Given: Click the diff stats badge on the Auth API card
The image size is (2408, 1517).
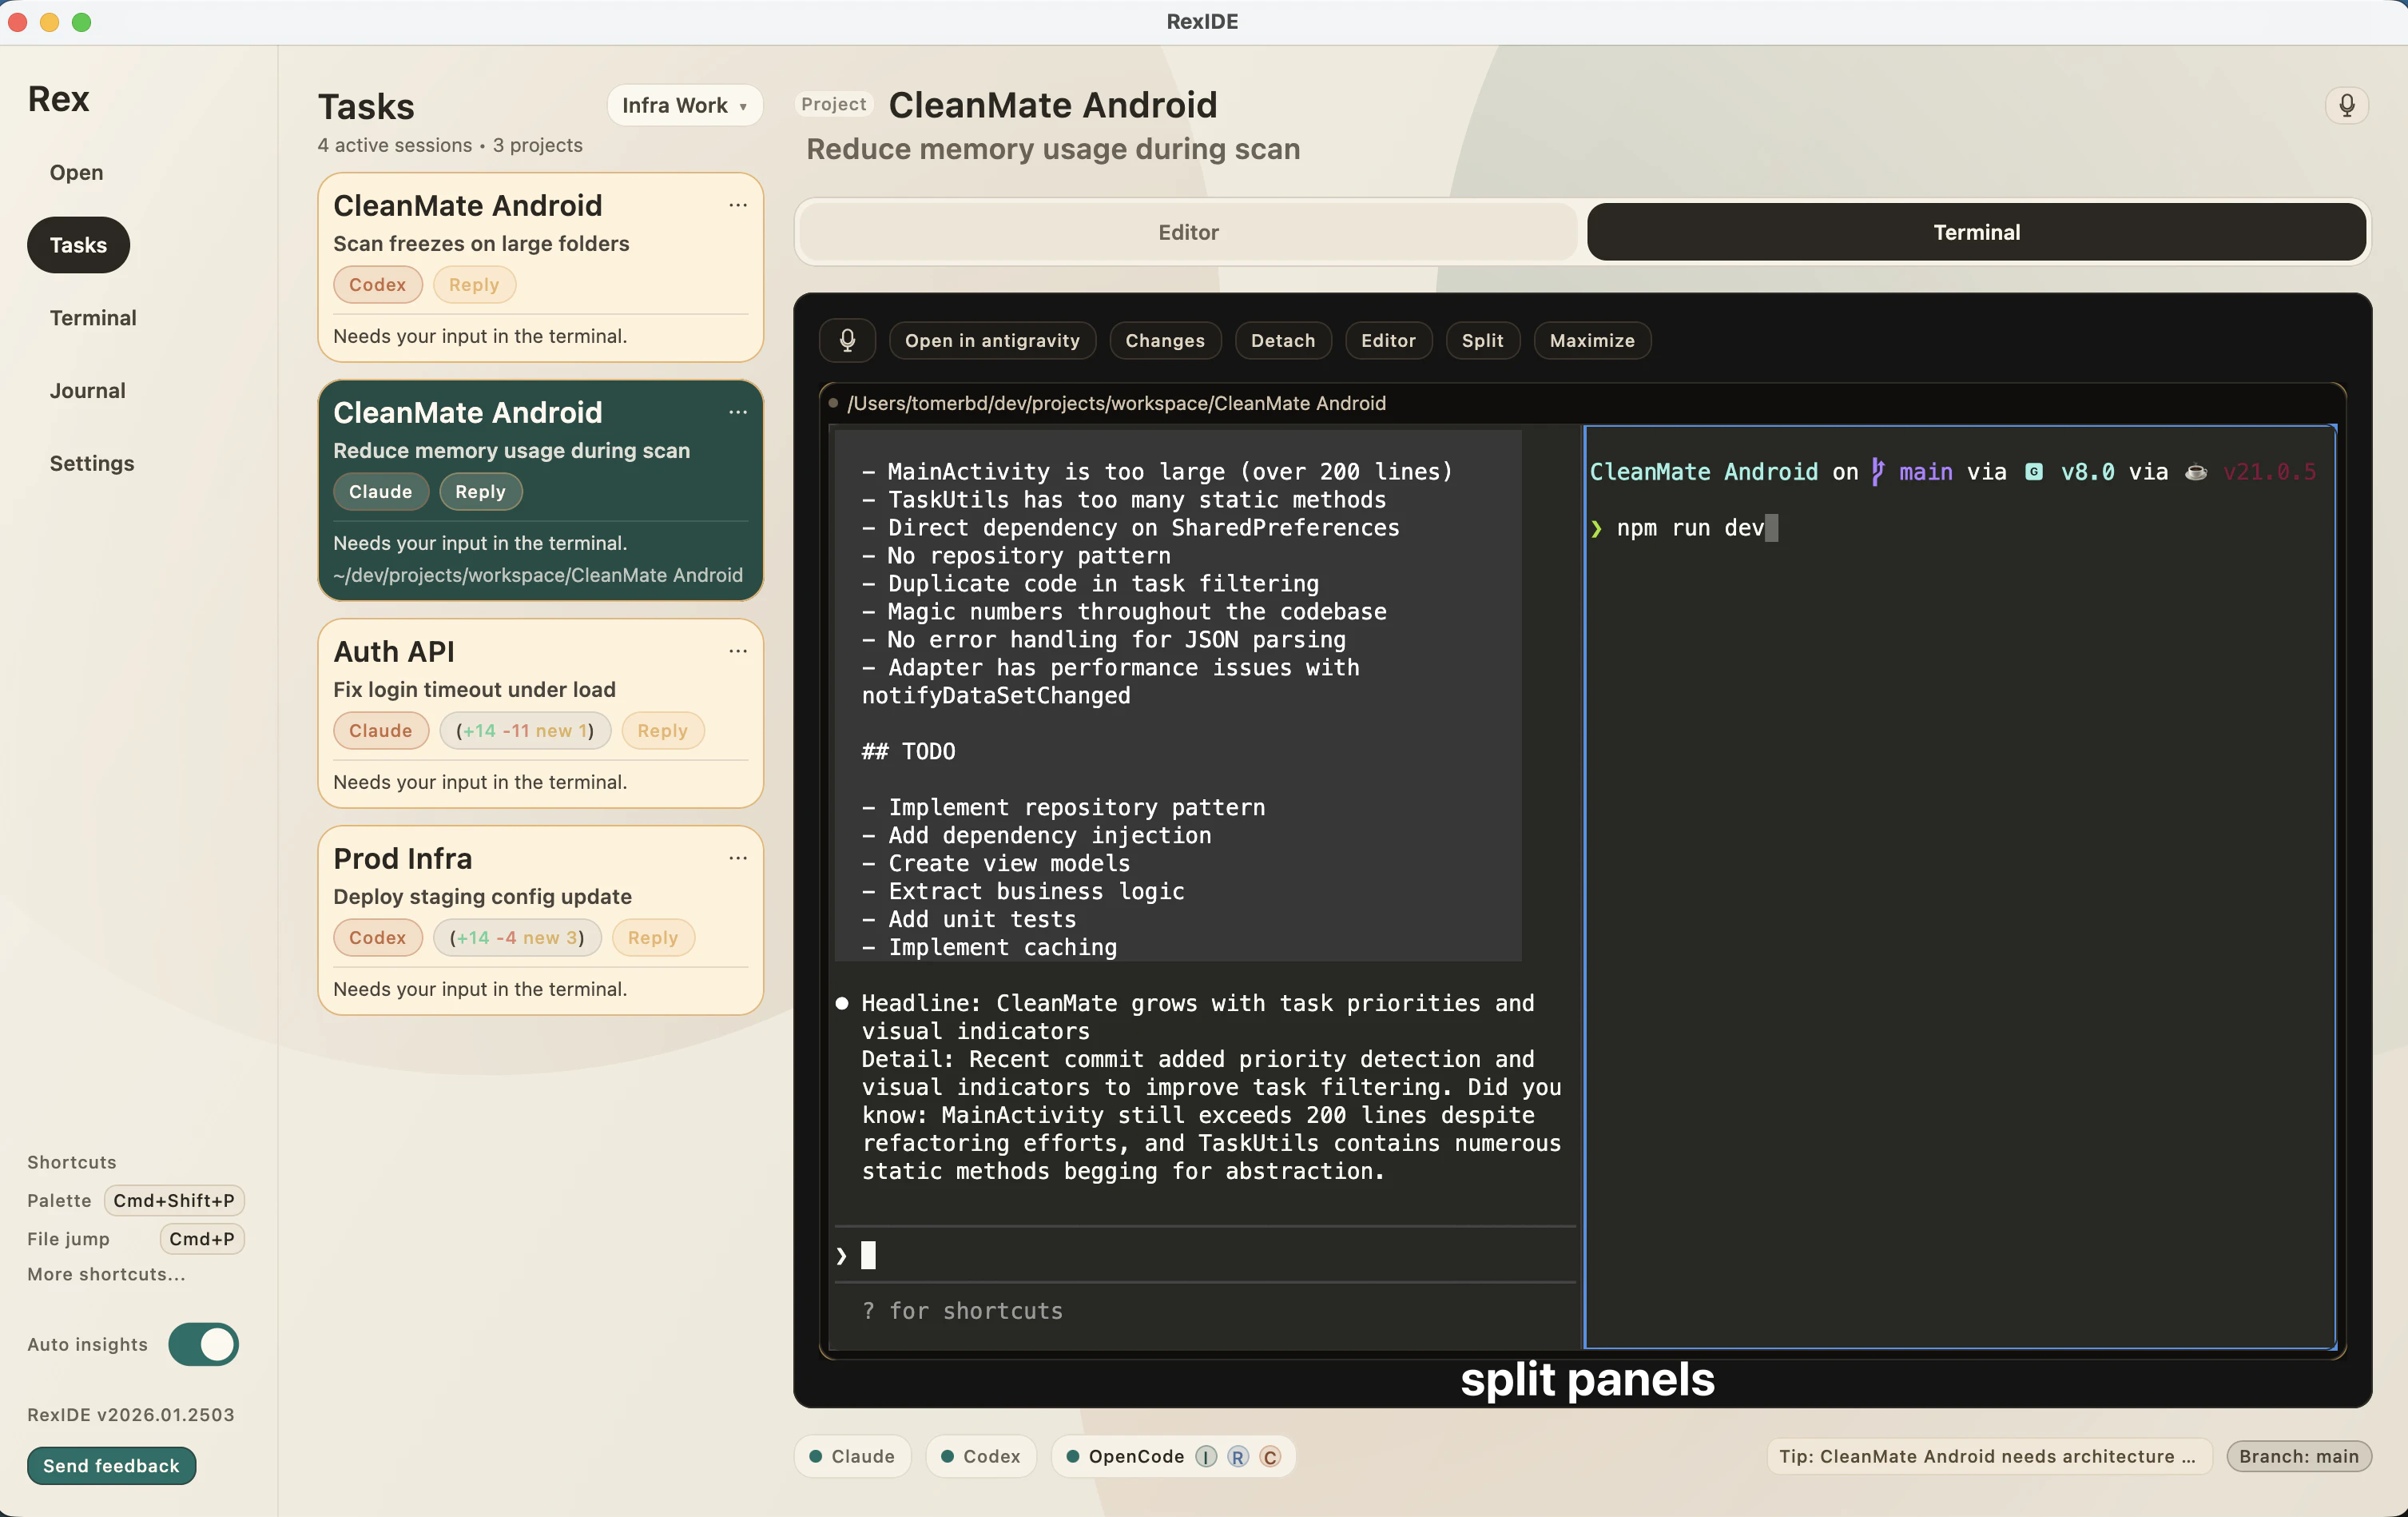Looking at the screenshot, I should pos(525,731).
